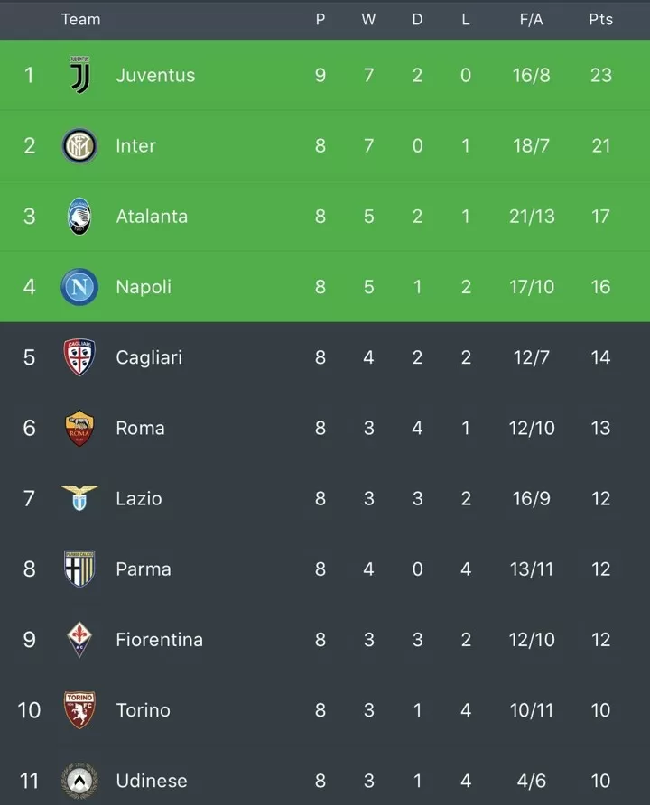Screen dimensions: 650x805
Task: Click the Juventus club crest
Action: click(x=80, y=75)
